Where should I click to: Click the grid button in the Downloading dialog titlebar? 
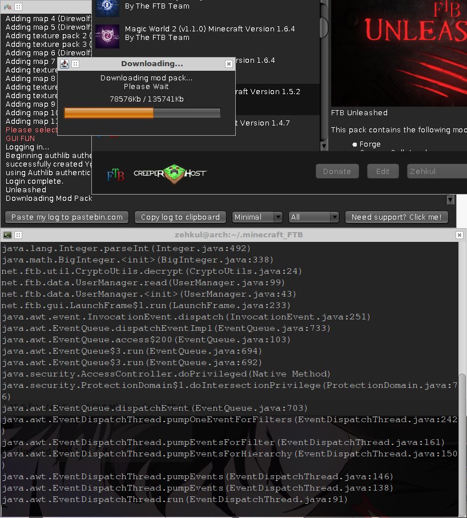[75, 64]
